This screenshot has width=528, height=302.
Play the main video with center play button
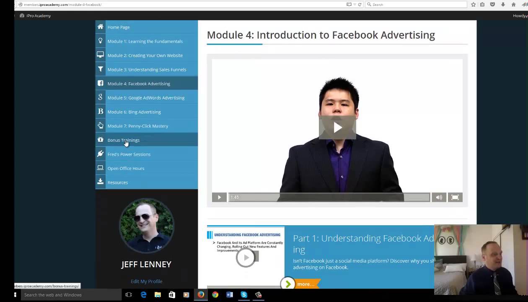[337, 127]
